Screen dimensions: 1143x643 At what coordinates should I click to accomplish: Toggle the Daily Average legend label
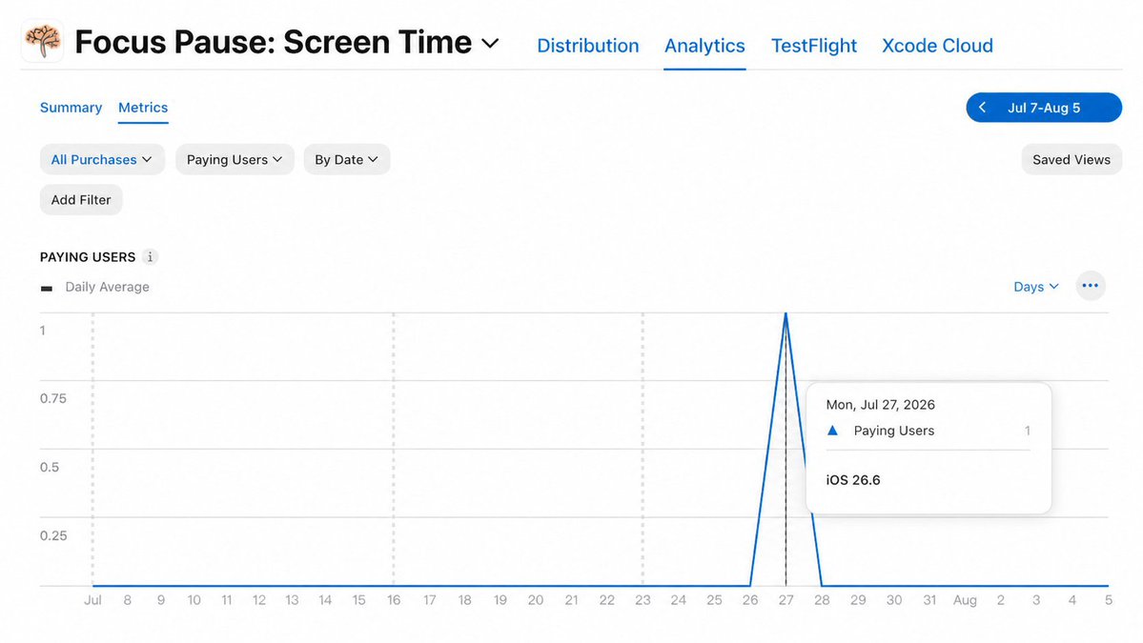tap(107, 287)
